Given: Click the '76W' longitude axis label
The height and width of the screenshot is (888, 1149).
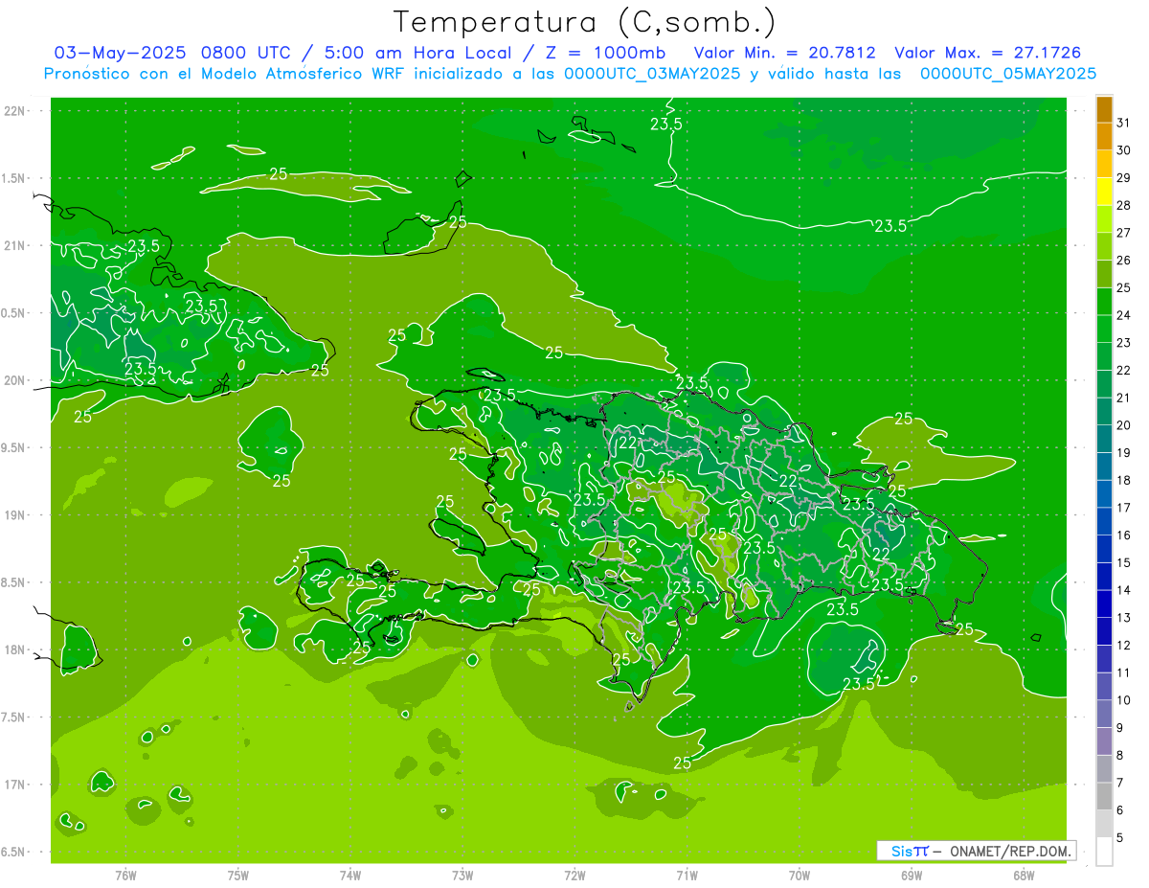Looking at the screenshot, I should [125, 876].
